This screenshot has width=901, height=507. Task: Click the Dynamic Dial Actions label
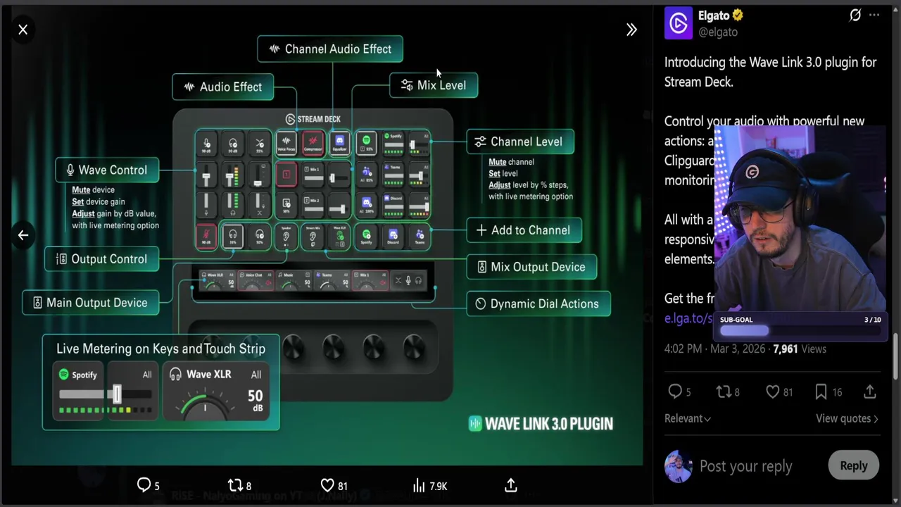coord(538,303)
